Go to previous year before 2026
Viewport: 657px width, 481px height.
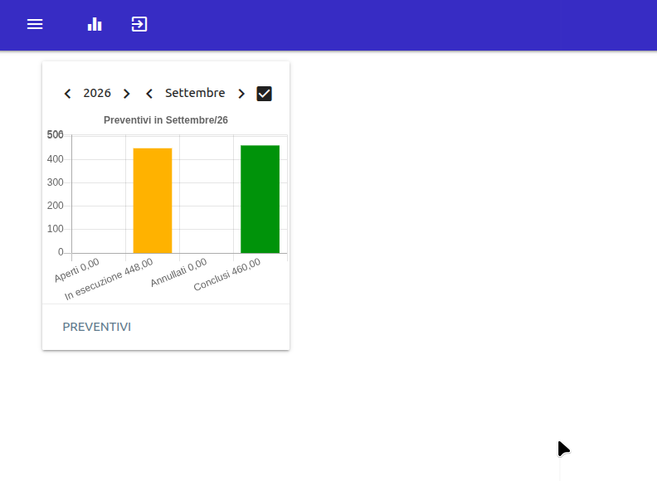(67, 94)
